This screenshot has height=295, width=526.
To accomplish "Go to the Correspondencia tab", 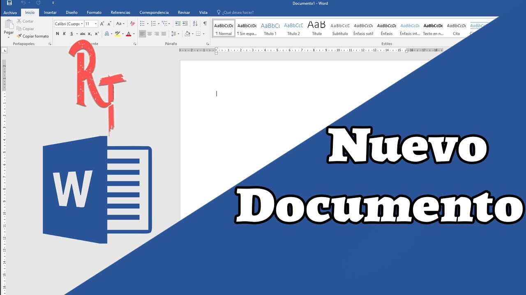I will 154,13.
